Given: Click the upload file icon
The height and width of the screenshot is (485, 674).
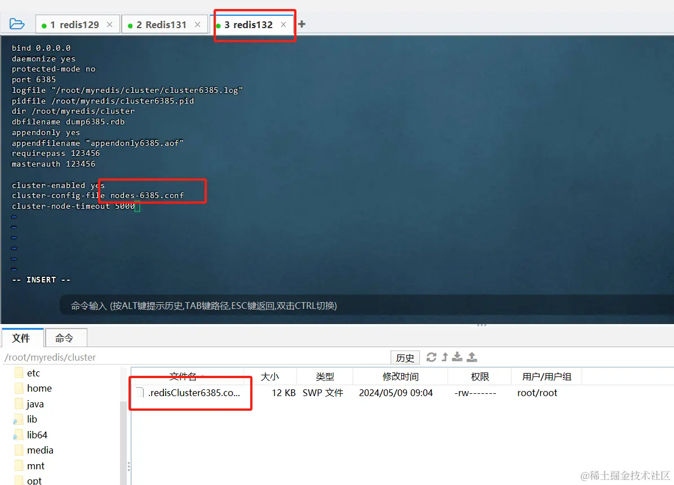Looking at the screenshot, I should (x=472, y=357).
